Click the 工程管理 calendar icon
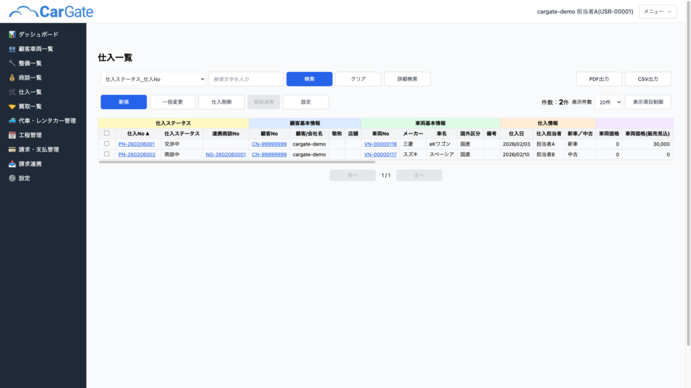Screen dimensions: 691x388 pyautogui.click(x=12, y=135)
